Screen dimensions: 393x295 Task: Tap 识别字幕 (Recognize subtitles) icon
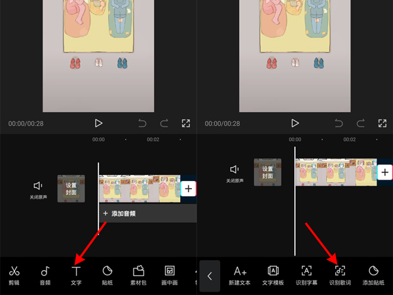point(307,275)
